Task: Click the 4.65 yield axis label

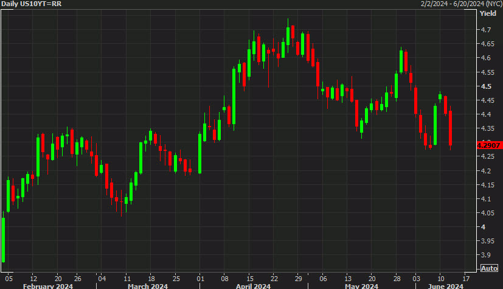Action: coord(487,44)
